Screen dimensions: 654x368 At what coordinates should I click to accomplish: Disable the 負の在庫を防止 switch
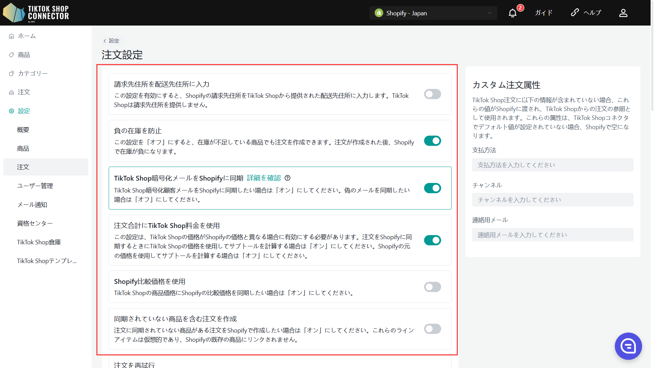[432, 141]
